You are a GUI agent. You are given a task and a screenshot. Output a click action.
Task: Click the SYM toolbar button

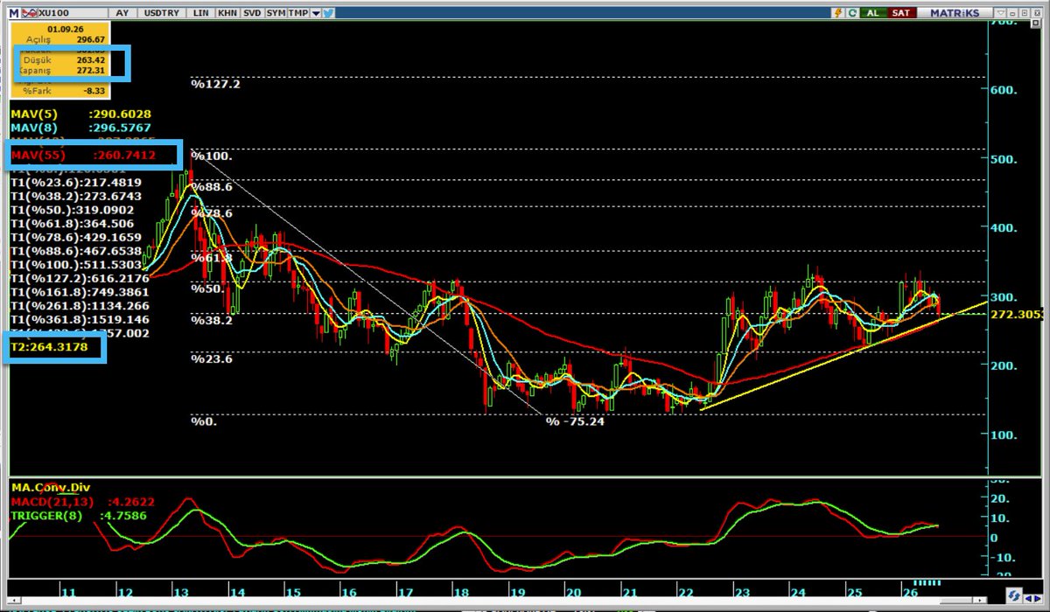[x=276, y=13]
